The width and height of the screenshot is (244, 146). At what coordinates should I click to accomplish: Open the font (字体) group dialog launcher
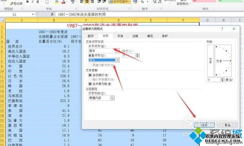pyautogui.click(x=76, y=9)
